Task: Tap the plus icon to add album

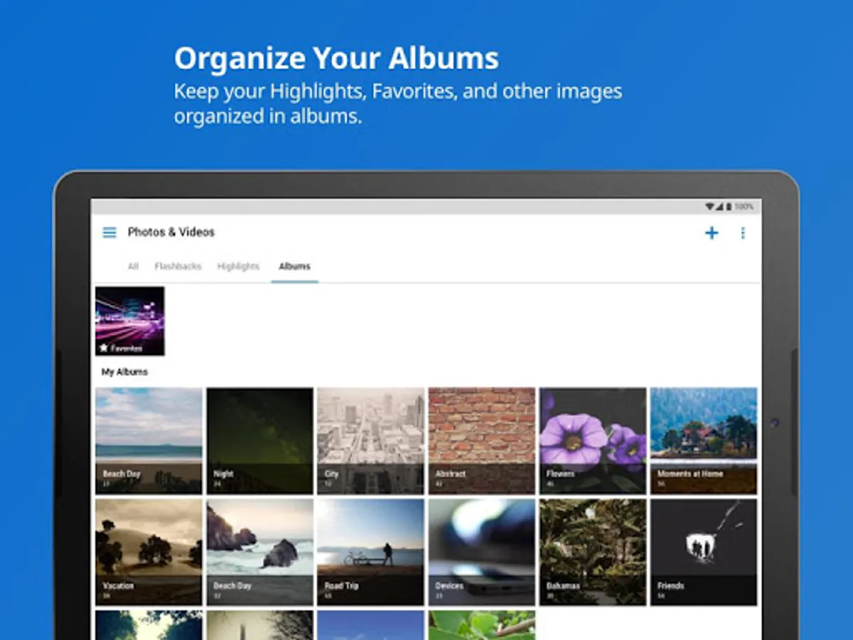Action: pyautogui.click(x=711, y=233)
